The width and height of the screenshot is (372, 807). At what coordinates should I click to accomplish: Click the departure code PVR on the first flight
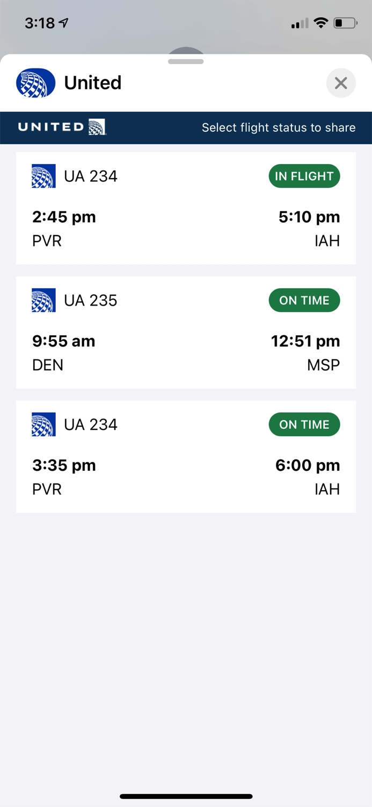pyautogui.click(x=47, y=241)
